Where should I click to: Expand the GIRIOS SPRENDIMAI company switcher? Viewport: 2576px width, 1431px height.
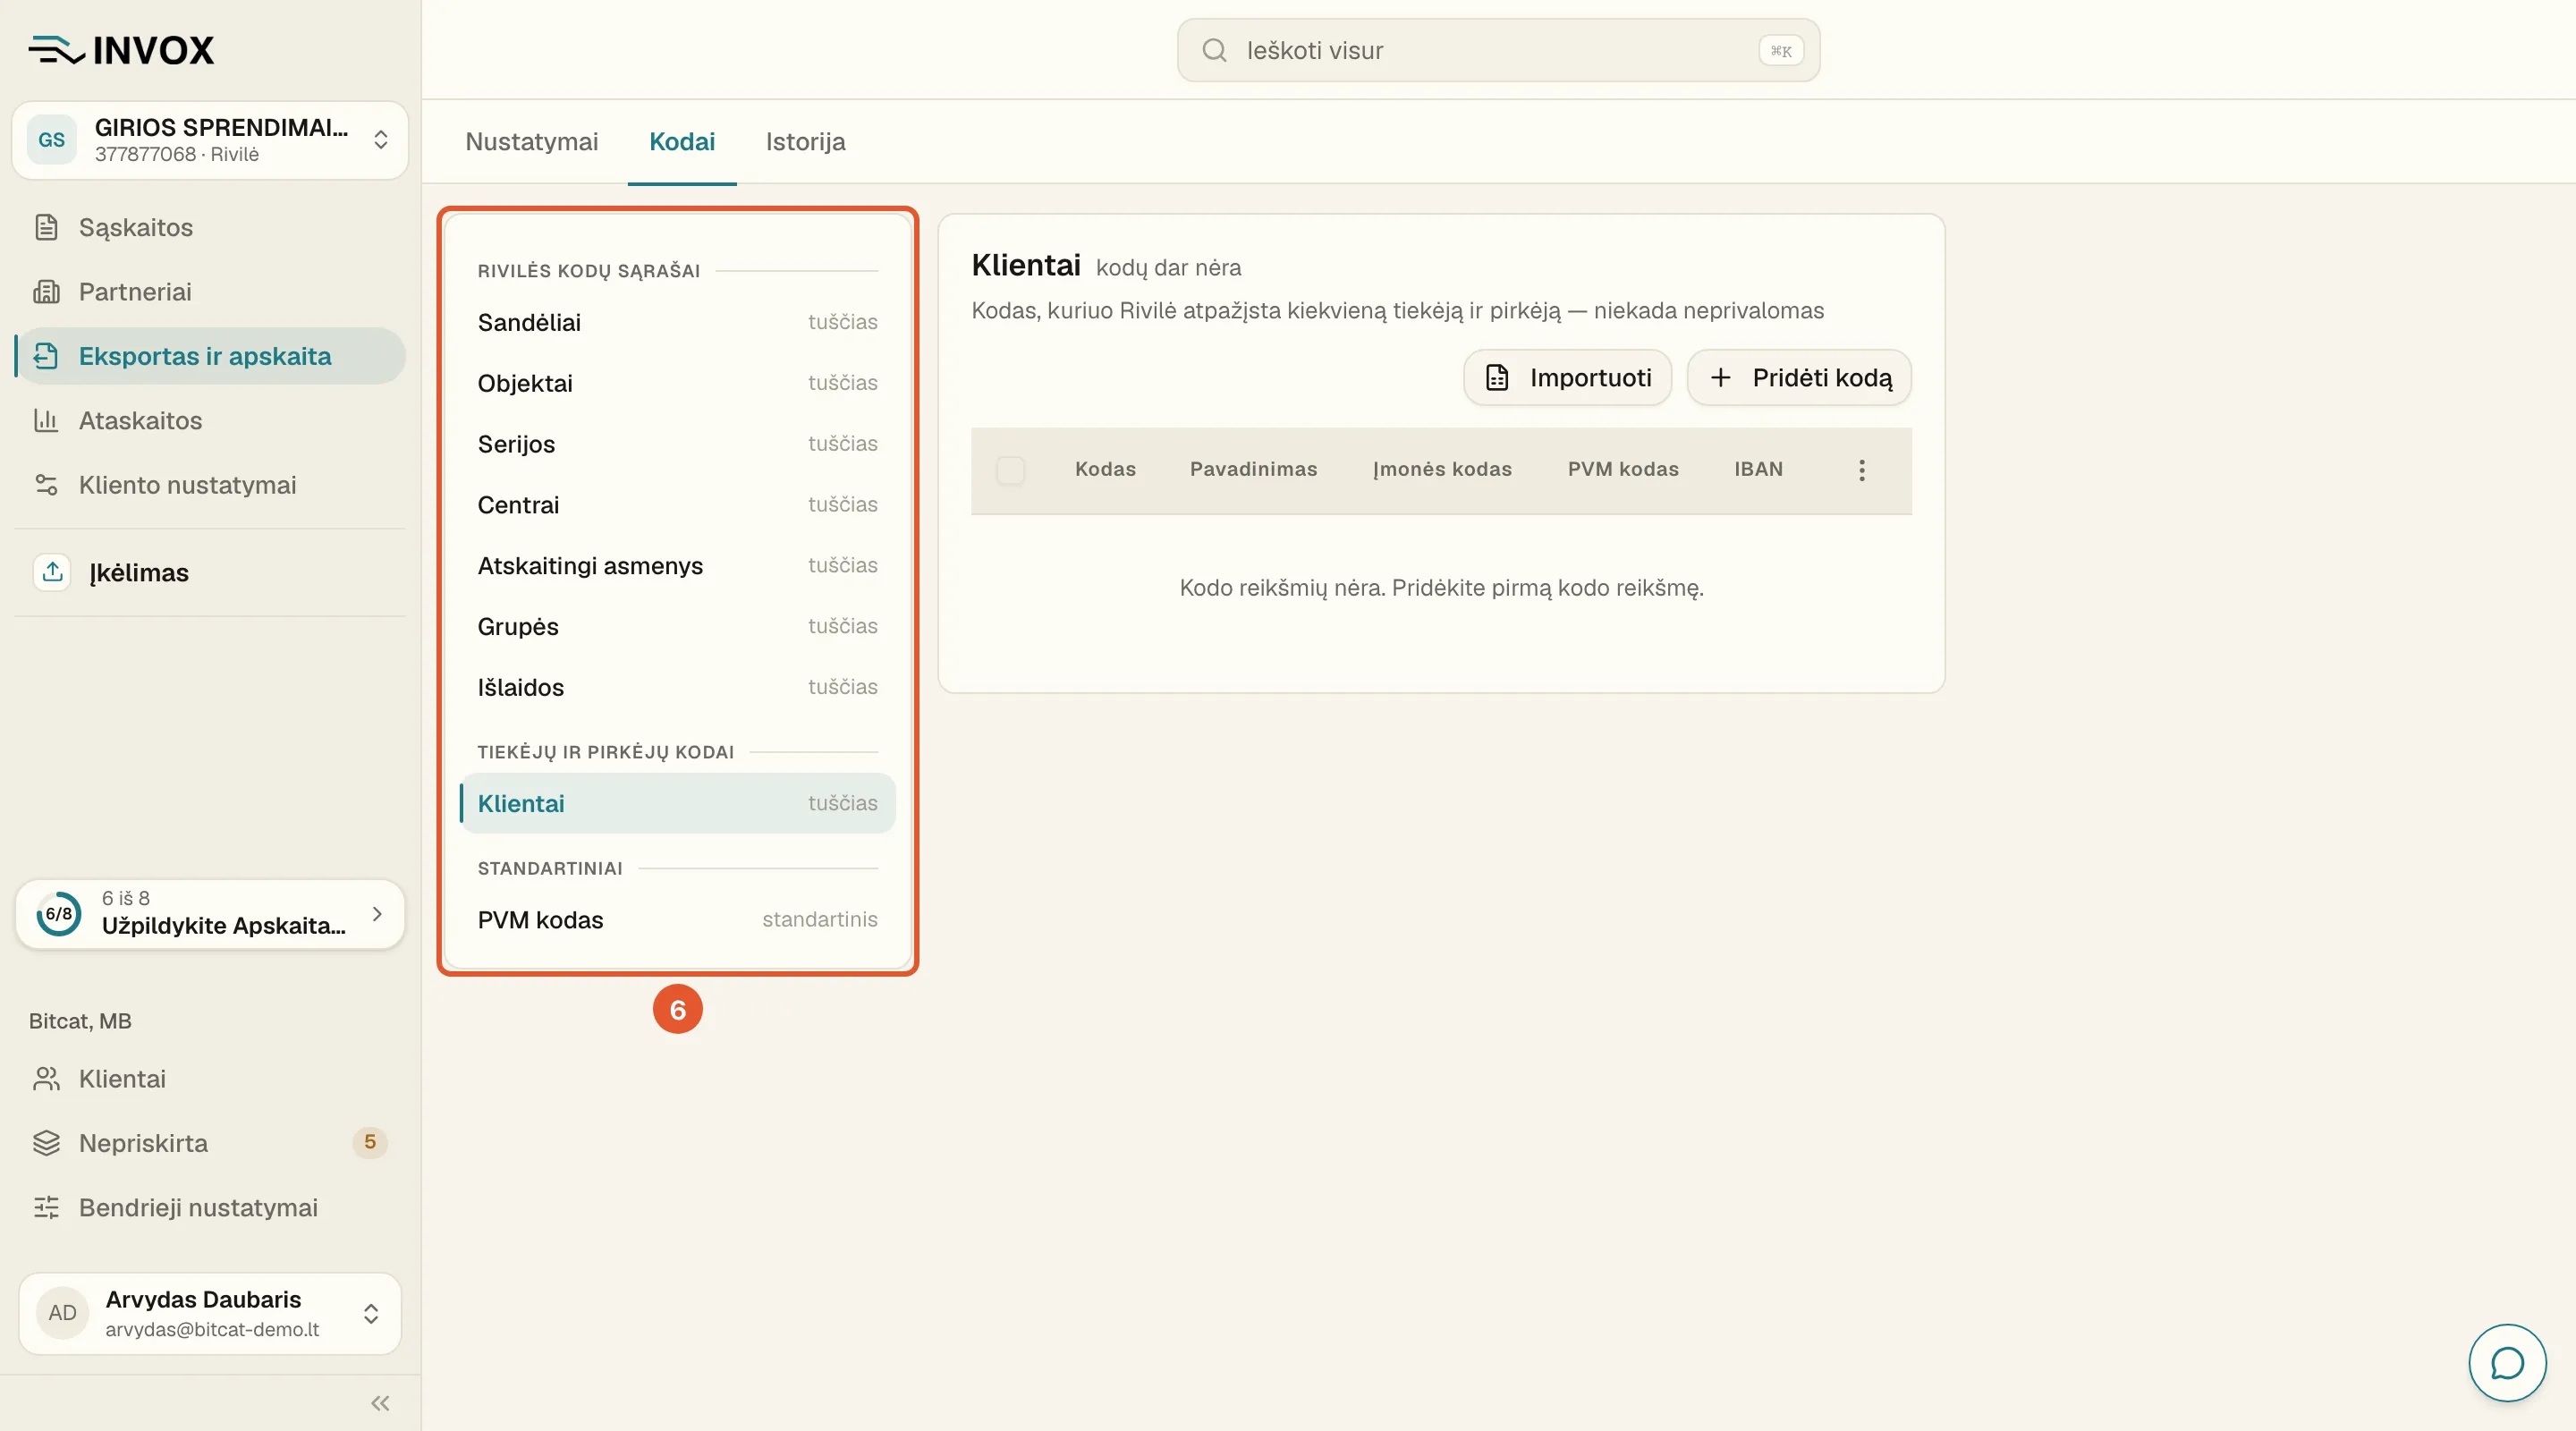tap(210, 140)
